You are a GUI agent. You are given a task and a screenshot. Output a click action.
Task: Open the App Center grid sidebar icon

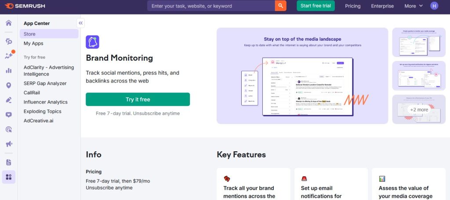pyautogui.click(x=9, y=177)
